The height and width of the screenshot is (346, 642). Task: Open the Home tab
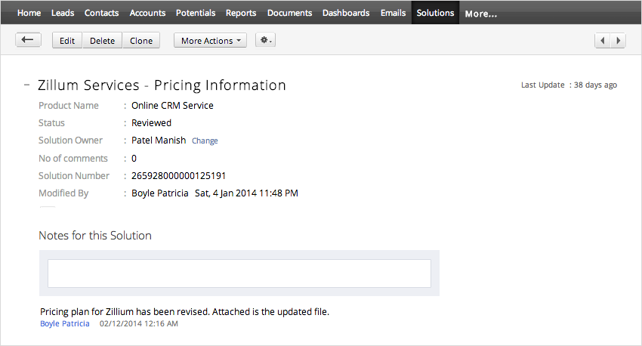pyautogui.click(x=29, y=13)
